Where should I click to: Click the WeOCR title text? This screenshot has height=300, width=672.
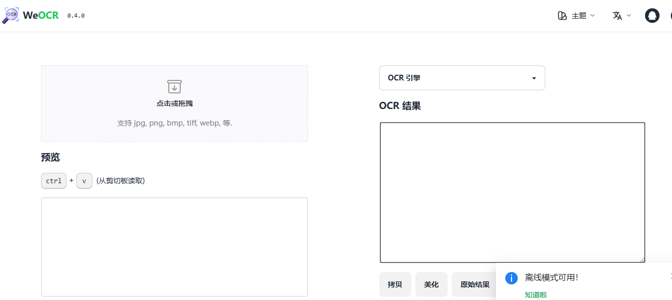point(41,16)
